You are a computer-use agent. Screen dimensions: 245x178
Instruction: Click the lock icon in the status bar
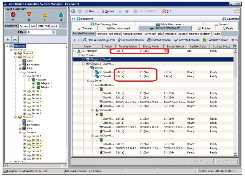(6, 171)
